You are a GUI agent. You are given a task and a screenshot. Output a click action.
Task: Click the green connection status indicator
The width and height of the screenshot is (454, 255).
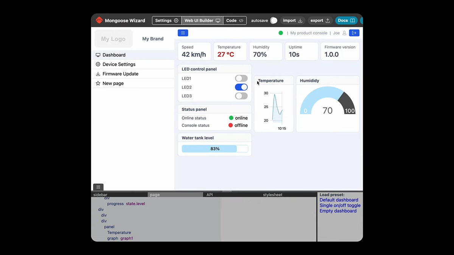pos(281,33)
